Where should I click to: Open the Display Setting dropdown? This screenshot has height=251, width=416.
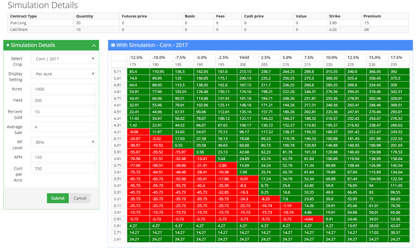click(63, 74)
